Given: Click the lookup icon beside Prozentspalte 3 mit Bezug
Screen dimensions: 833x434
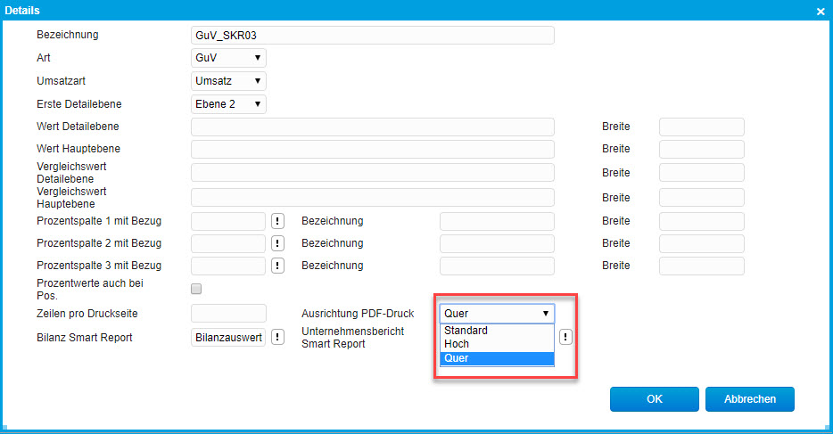Looking at the screenshot, I should [277, 266].
